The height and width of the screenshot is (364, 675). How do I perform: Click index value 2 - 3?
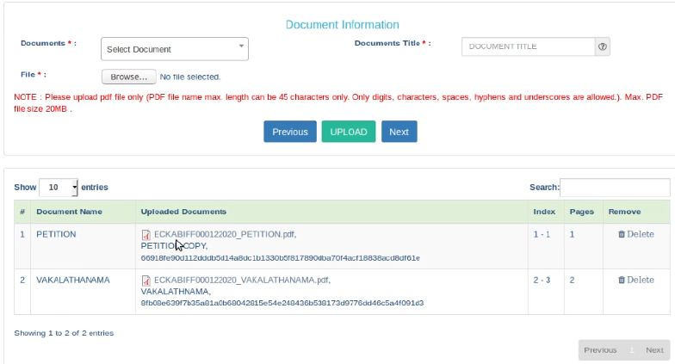point(542,280)
